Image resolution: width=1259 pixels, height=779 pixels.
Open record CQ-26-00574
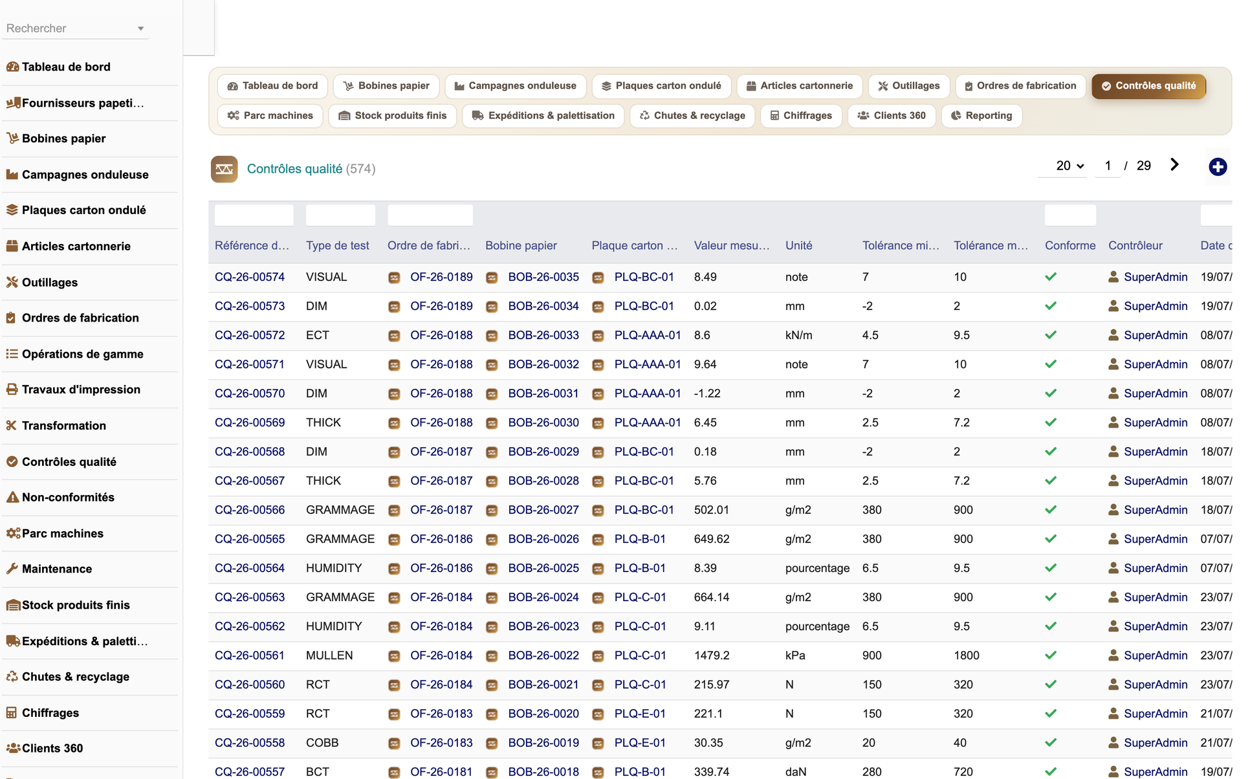tap(250, 277)
